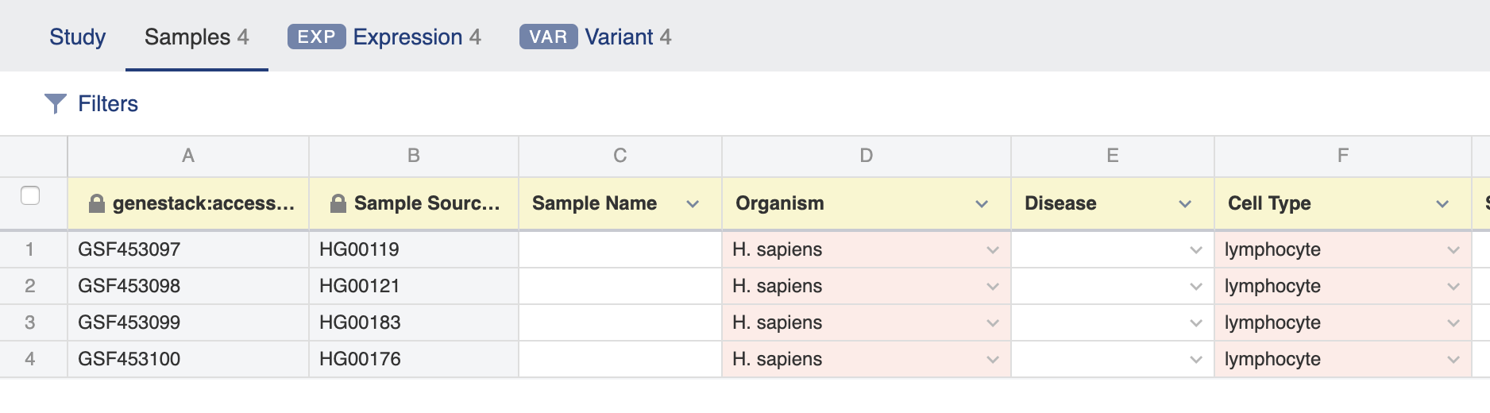
Task: Open Cell Type column header dropdown
Action: pos(1442,204)
